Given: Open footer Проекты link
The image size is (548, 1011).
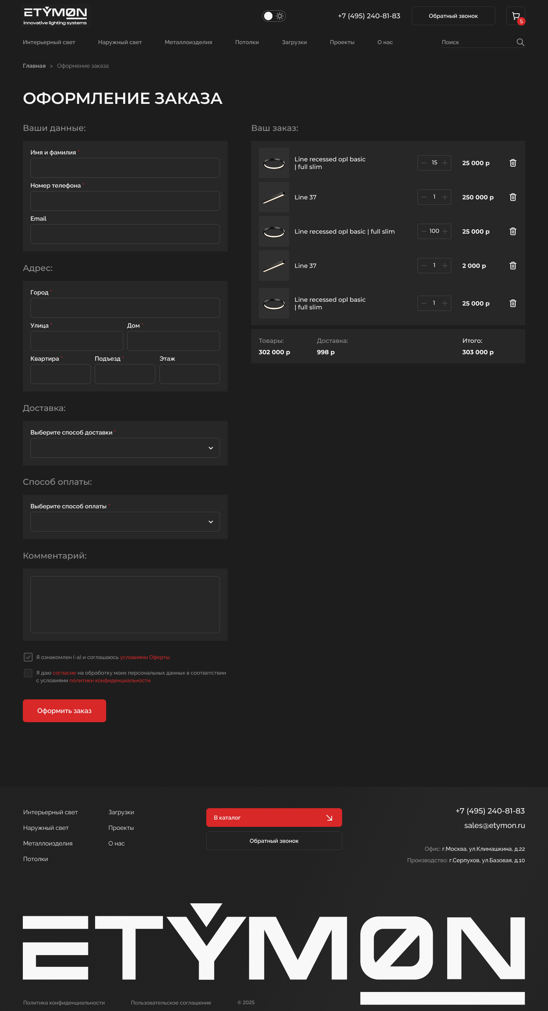Looking at the screenshot, I should [121, 828].
